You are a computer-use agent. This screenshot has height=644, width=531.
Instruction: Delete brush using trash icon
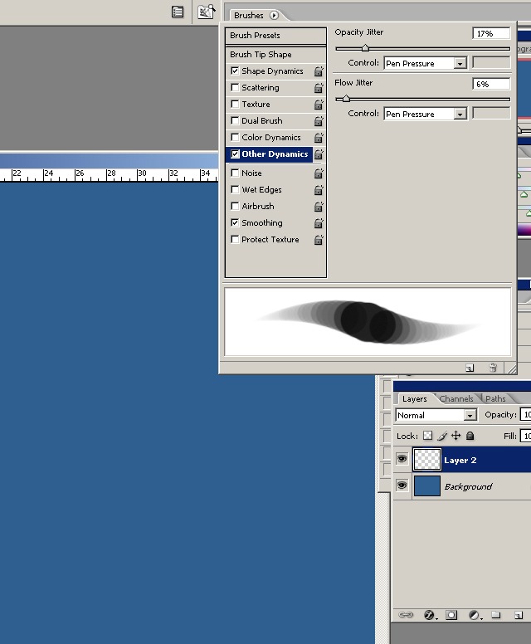493,368
